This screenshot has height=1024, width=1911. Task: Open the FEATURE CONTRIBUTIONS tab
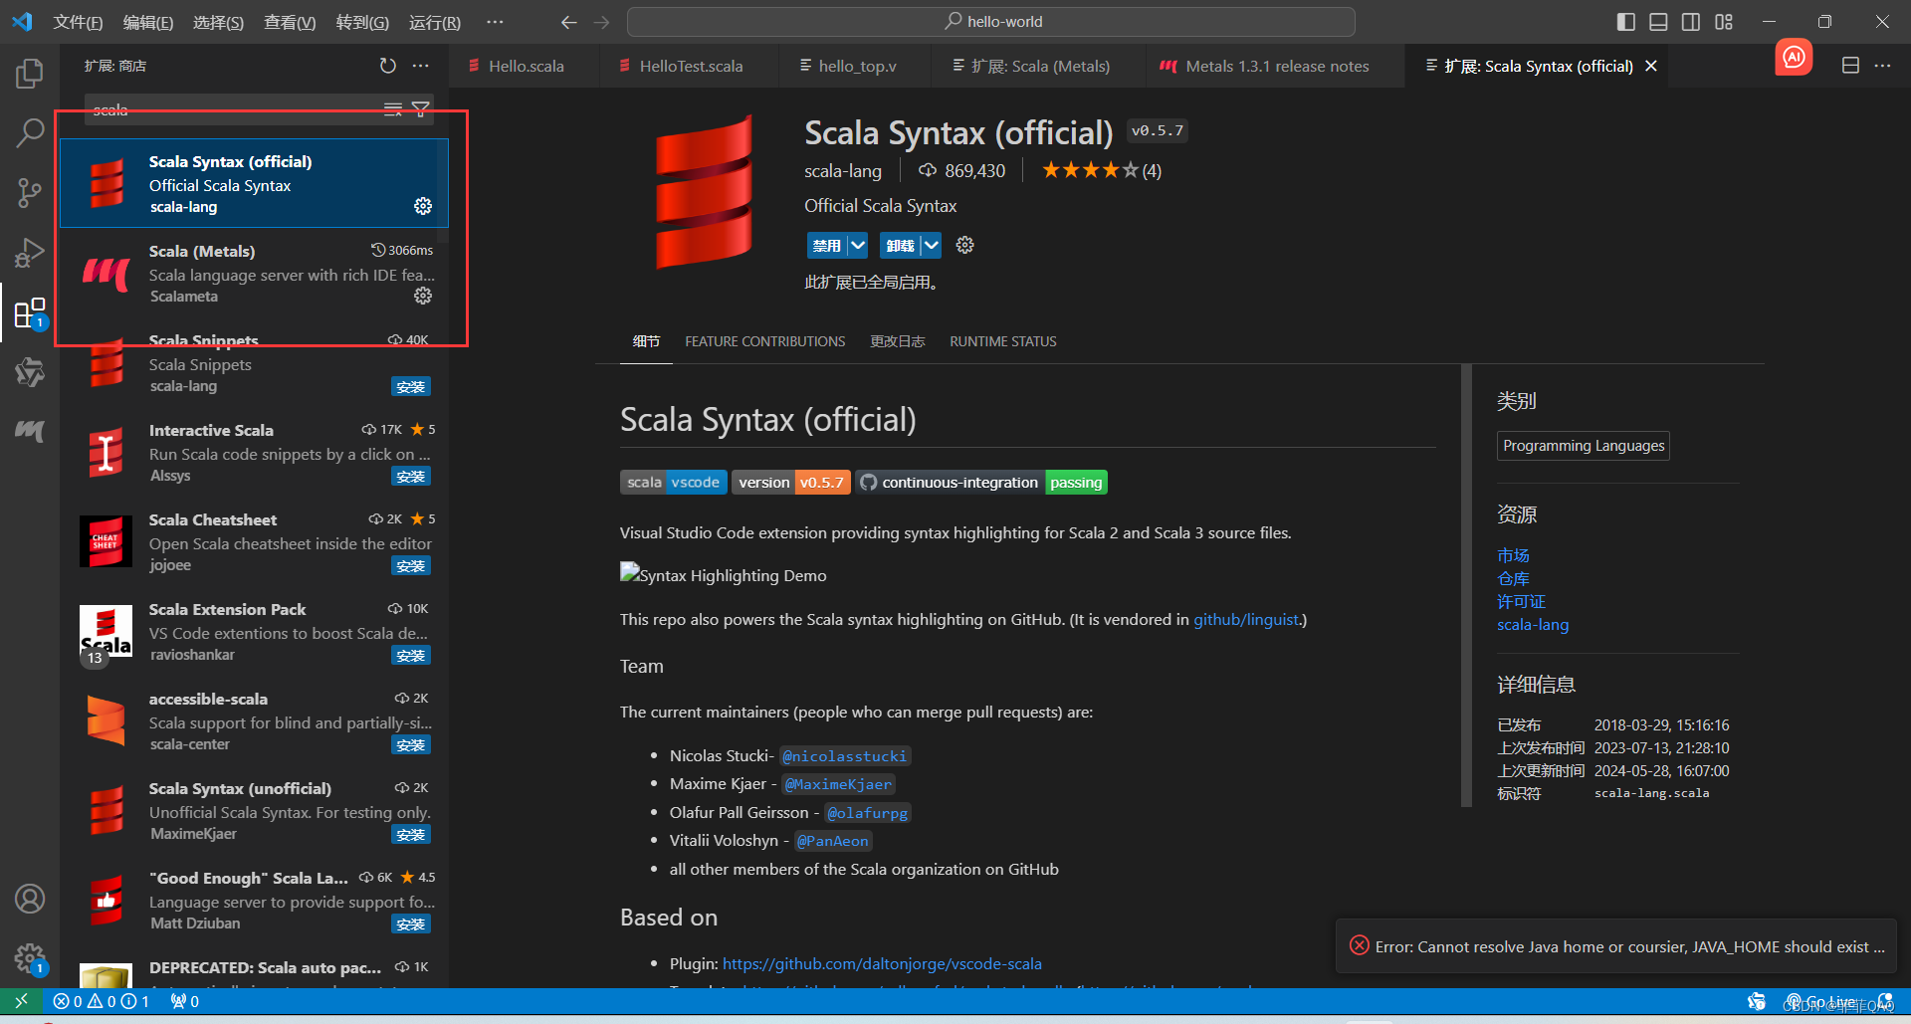[x=764, y=341]
